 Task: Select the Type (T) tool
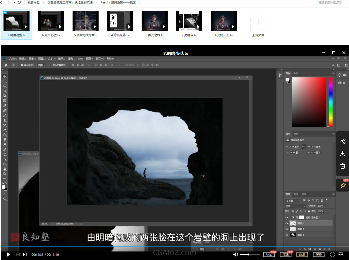pos(5,154)
